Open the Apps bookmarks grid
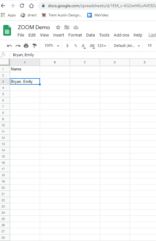This screenshot has width=156, height=241. (8, 15)
